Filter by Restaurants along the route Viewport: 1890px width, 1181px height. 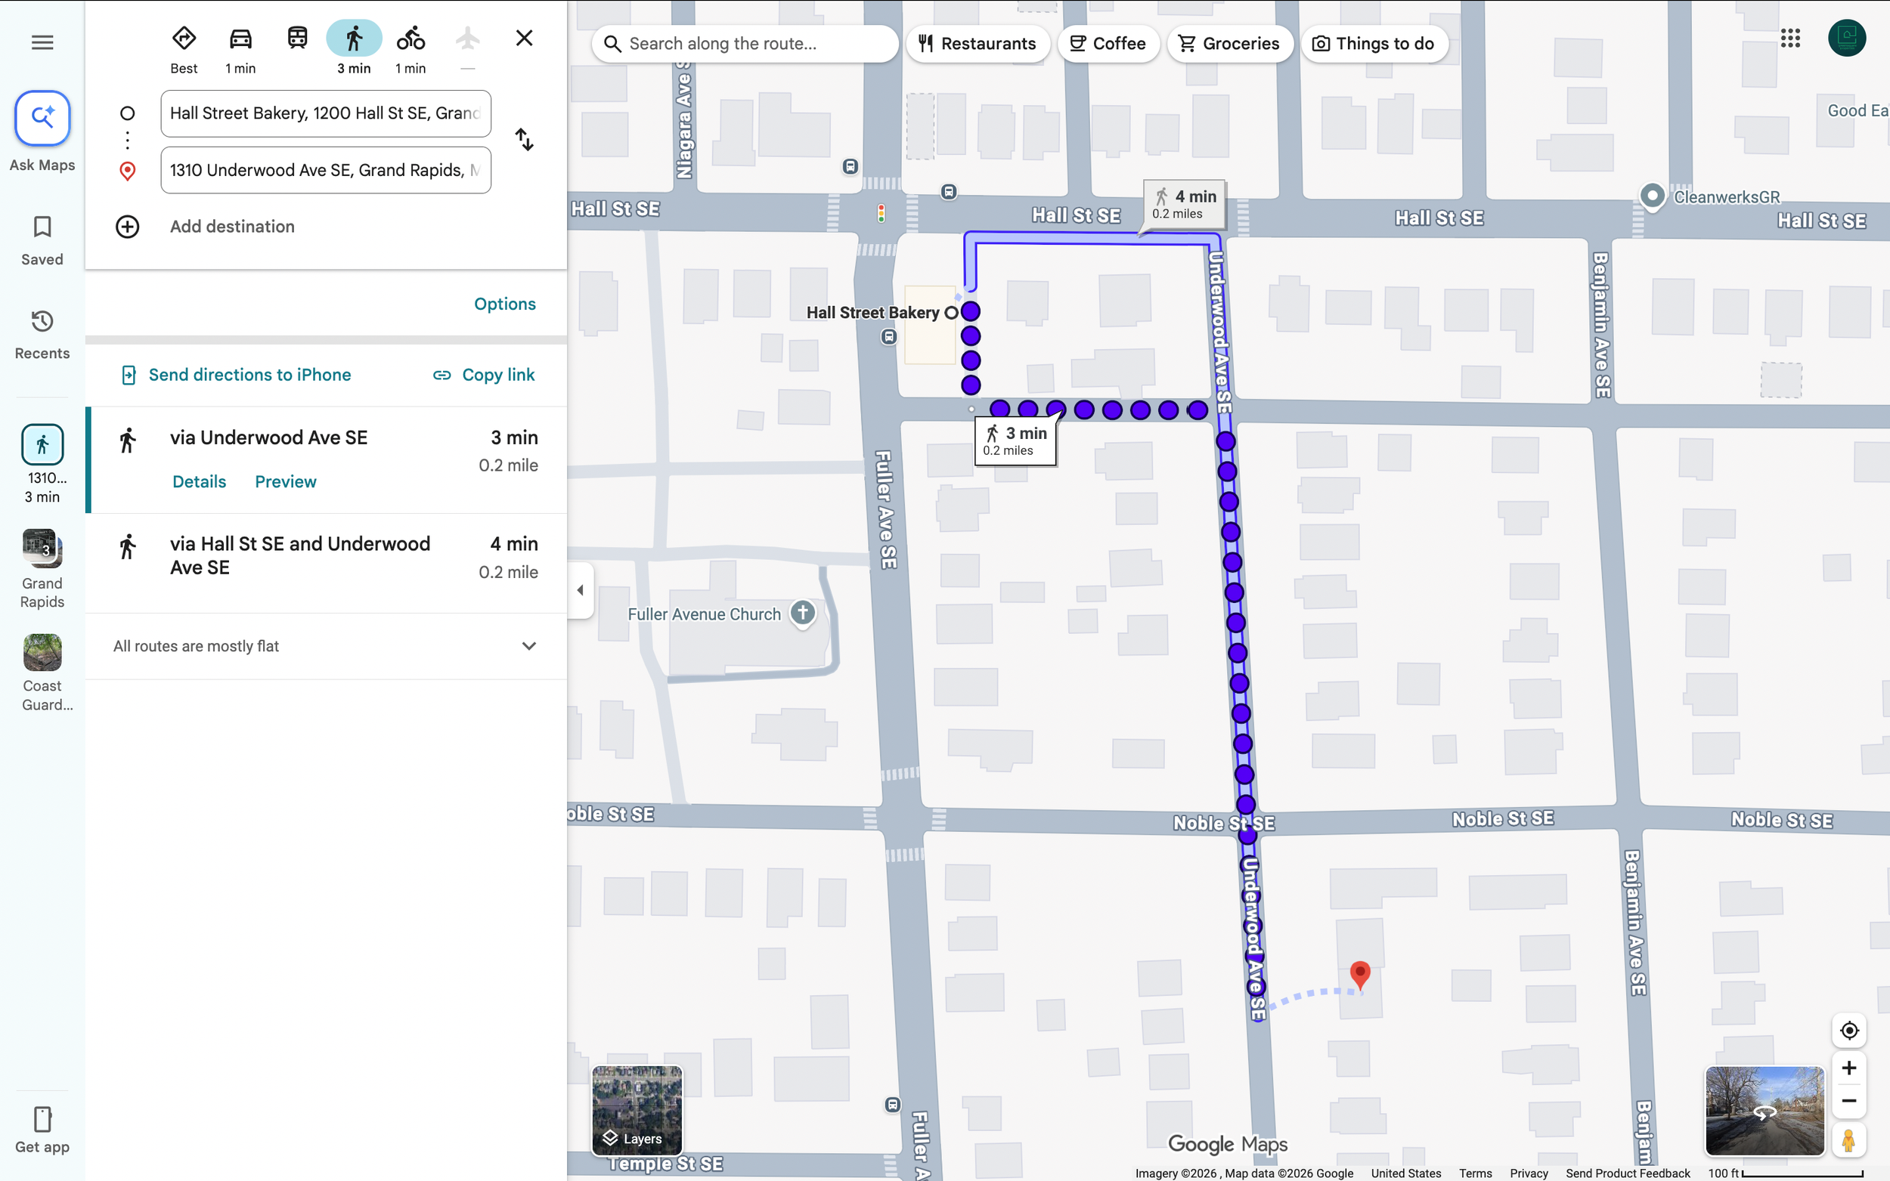(x=978, y=44)
